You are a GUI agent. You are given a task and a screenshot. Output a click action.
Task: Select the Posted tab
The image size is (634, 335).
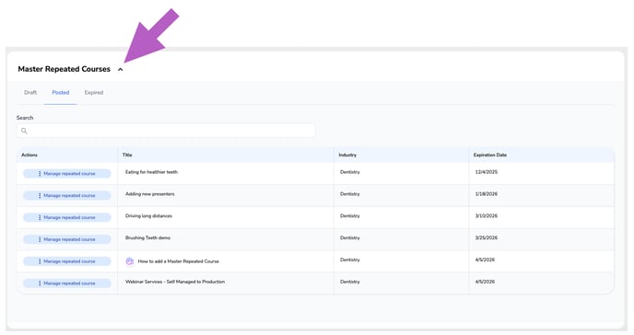click(61, 92)
